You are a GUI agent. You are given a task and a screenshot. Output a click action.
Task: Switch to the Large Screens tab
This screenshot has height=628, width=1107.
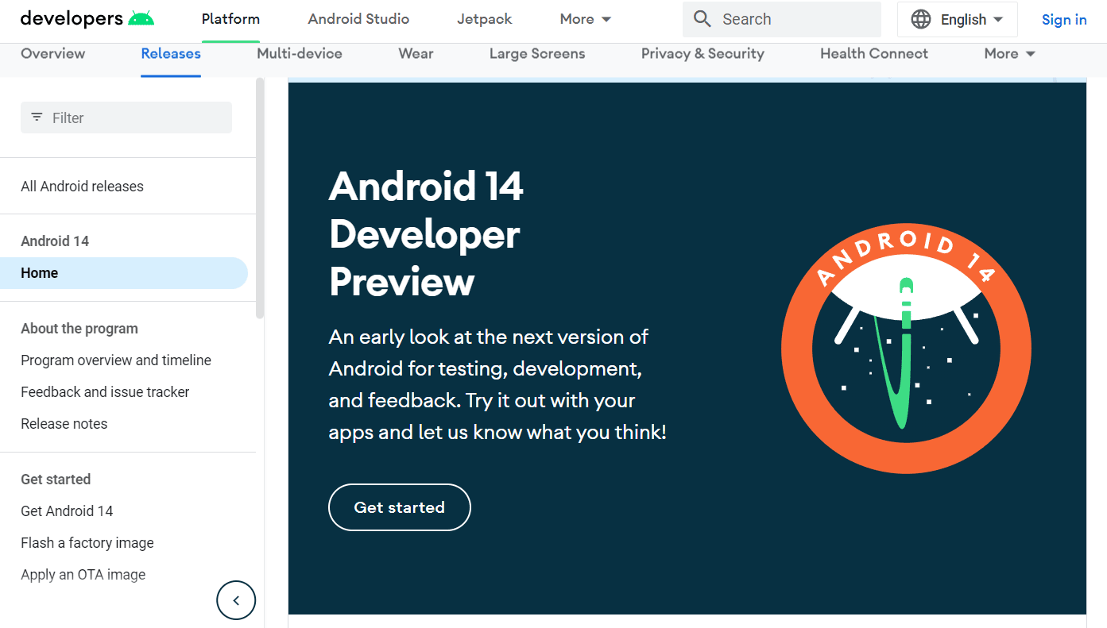537,54
